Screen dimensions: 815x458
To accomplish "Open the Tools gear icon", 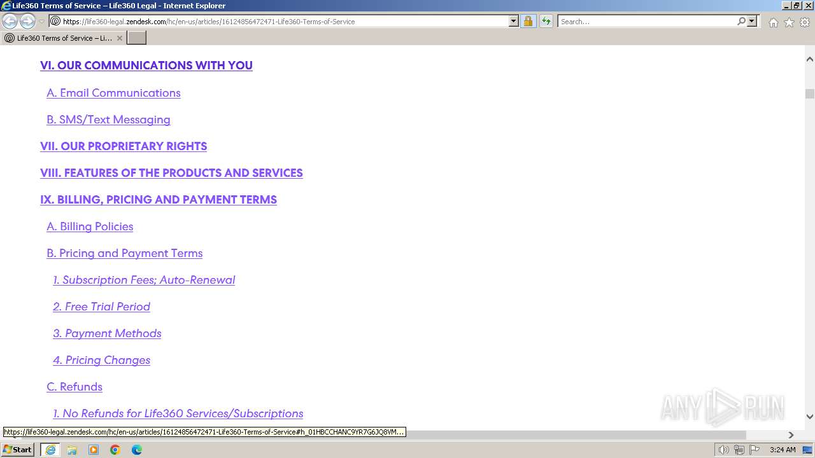I will coord(805,22).
